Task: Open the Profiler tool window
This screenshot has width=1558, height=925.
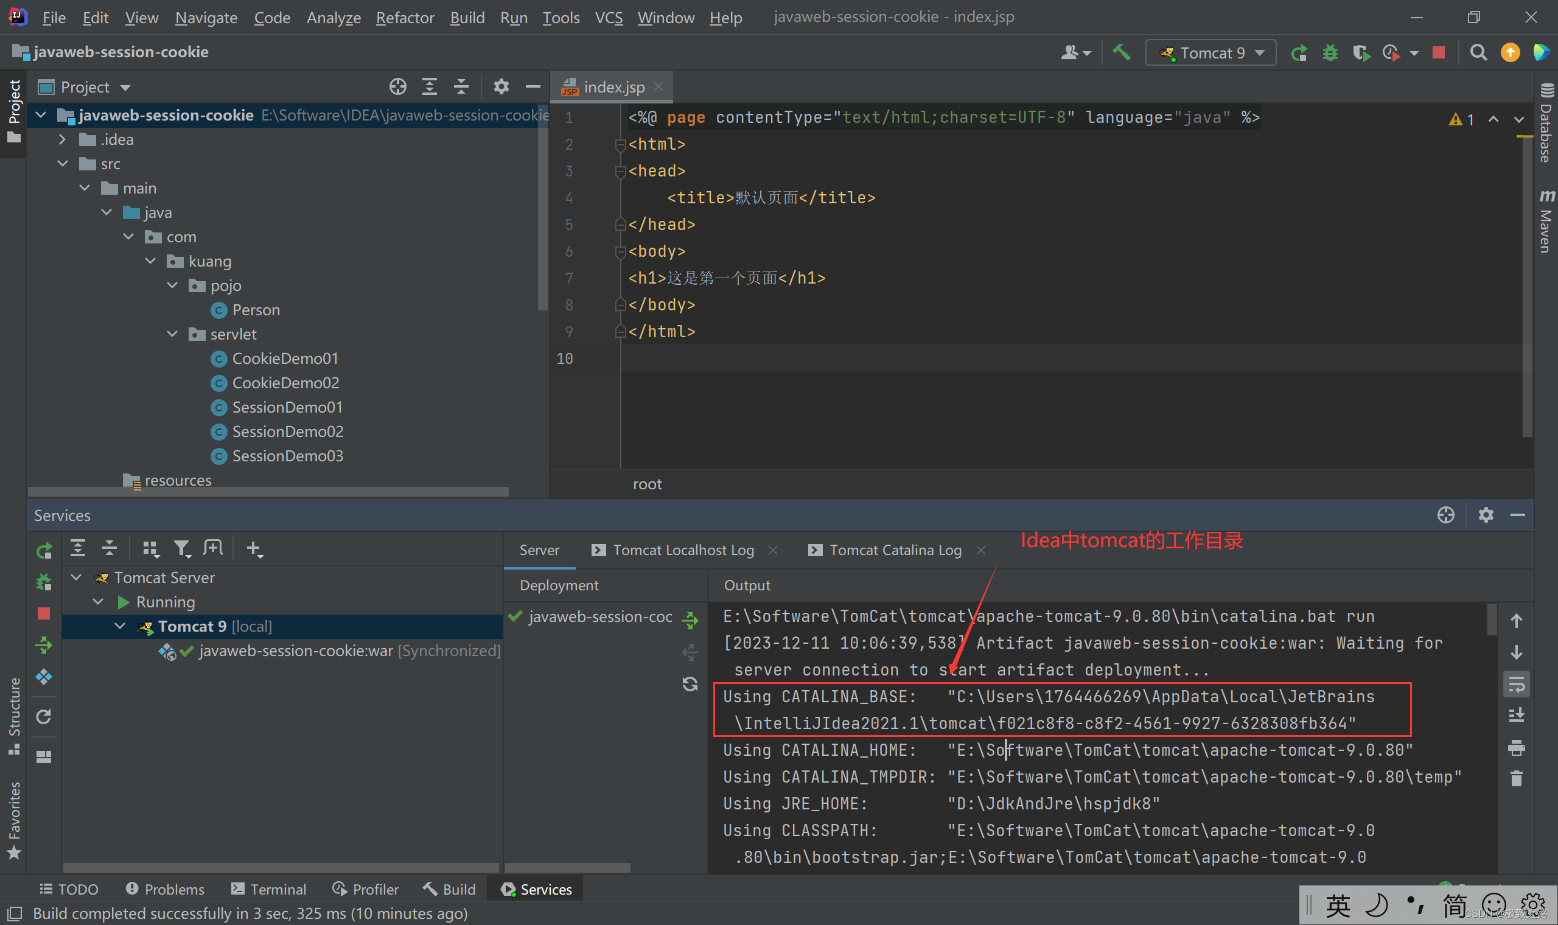Action: tap(365, 889)
